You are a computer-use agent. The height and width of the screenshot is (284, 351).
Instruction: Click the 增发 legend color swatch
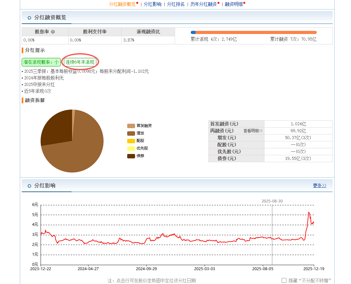tap(131, 133)
